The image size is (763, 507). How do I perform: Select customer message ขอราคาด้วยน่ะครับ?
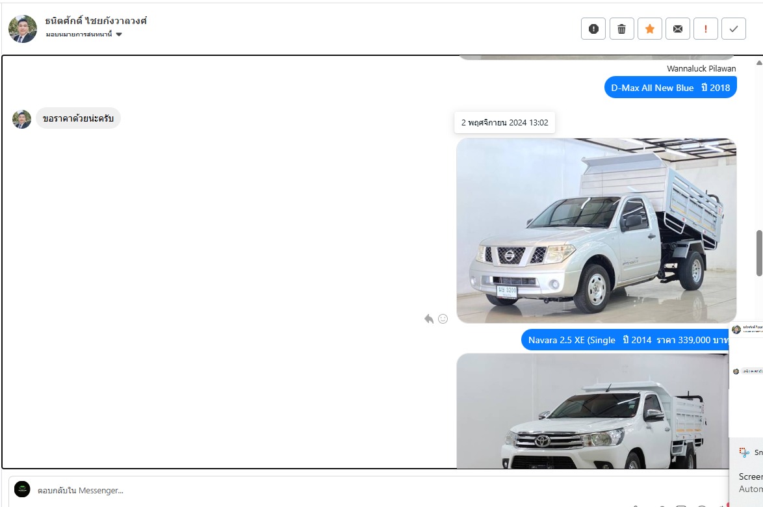click(x=78, y=118)
